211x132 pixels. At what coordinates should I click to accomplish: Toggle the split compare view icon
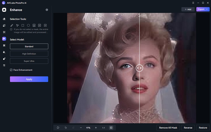click(111, 128)
